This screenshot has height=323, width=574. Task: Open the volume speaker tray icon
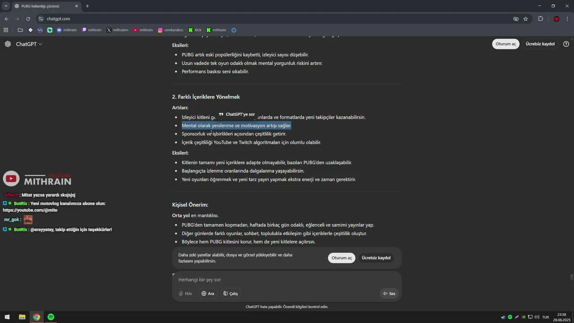537,317
